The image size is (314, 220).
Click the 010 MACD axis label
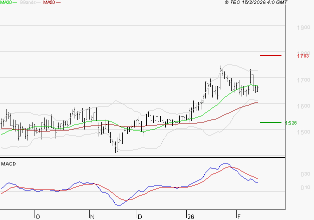coord(305,187)
